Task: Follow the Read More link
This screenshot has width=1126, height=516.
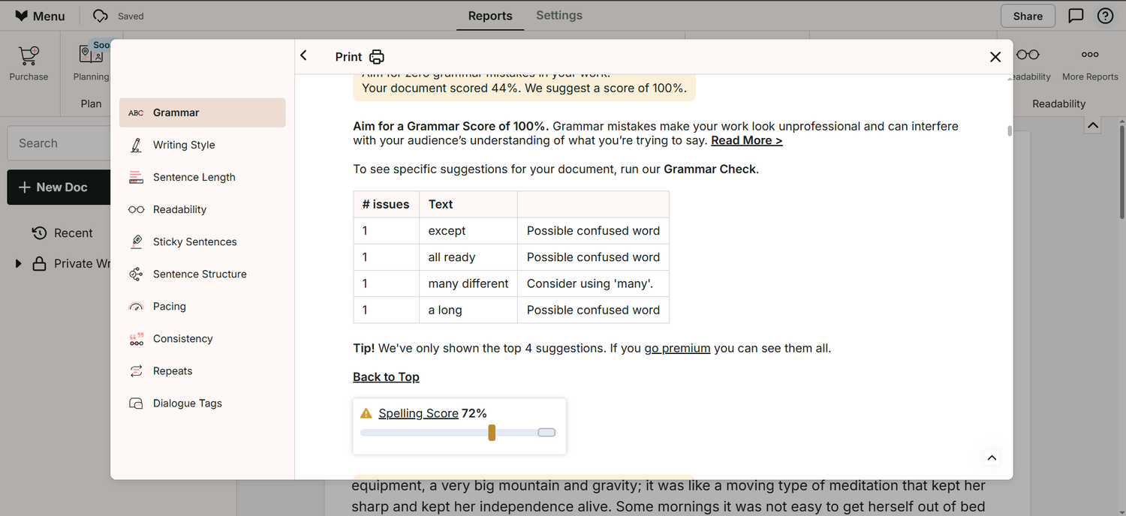Action: pos(747,140)
